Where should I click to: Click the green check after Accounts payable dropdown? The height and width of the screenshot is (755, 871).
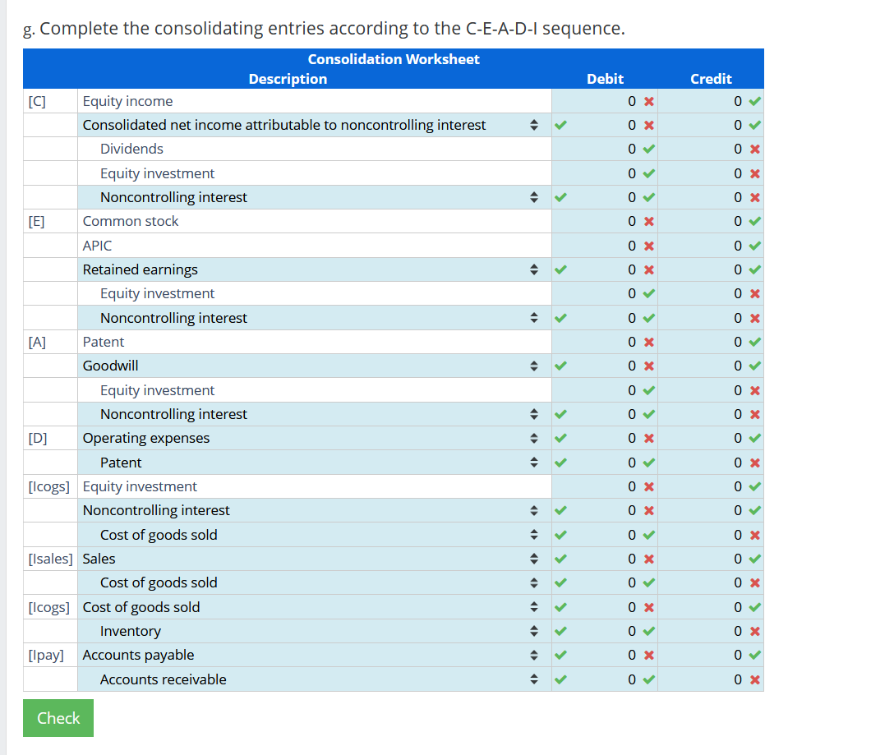(560, 655)
